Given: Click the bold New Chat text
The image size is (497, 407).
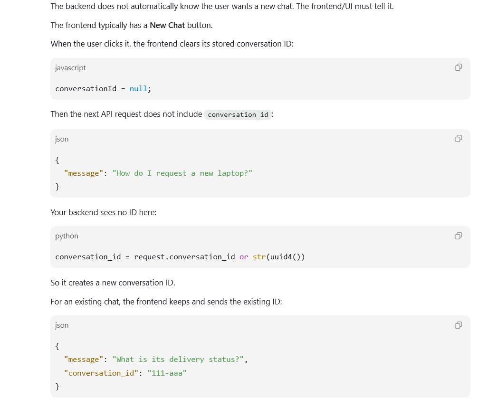Looking at the screenshot, I should click(x=167, y=25).
